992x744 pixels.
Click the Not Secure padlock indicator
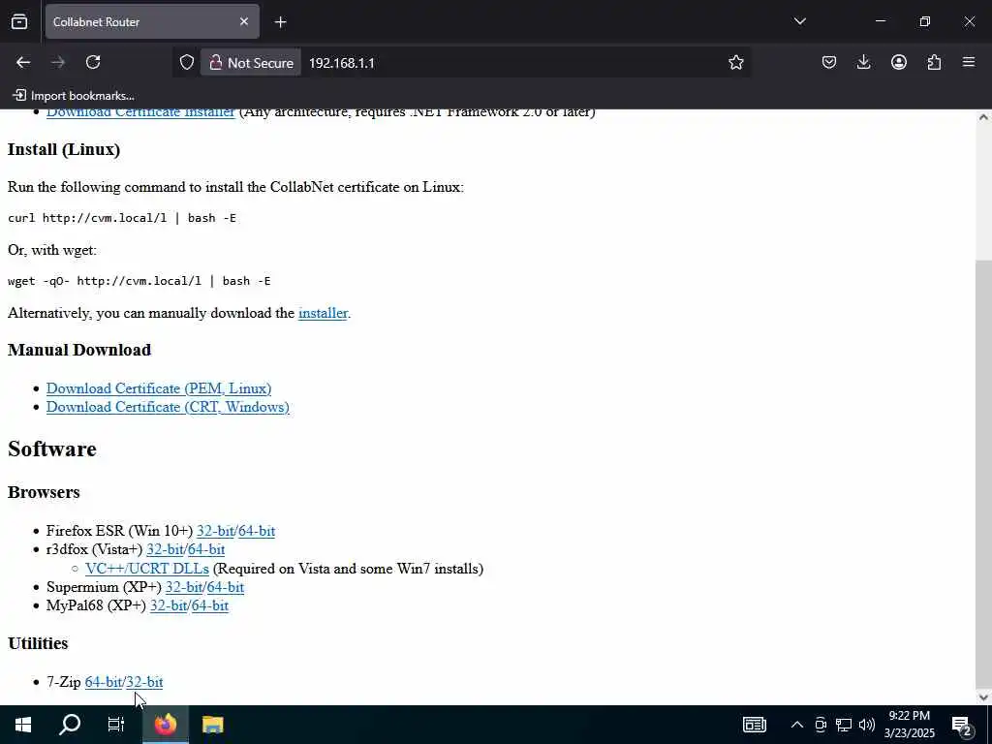pos(251,63)
